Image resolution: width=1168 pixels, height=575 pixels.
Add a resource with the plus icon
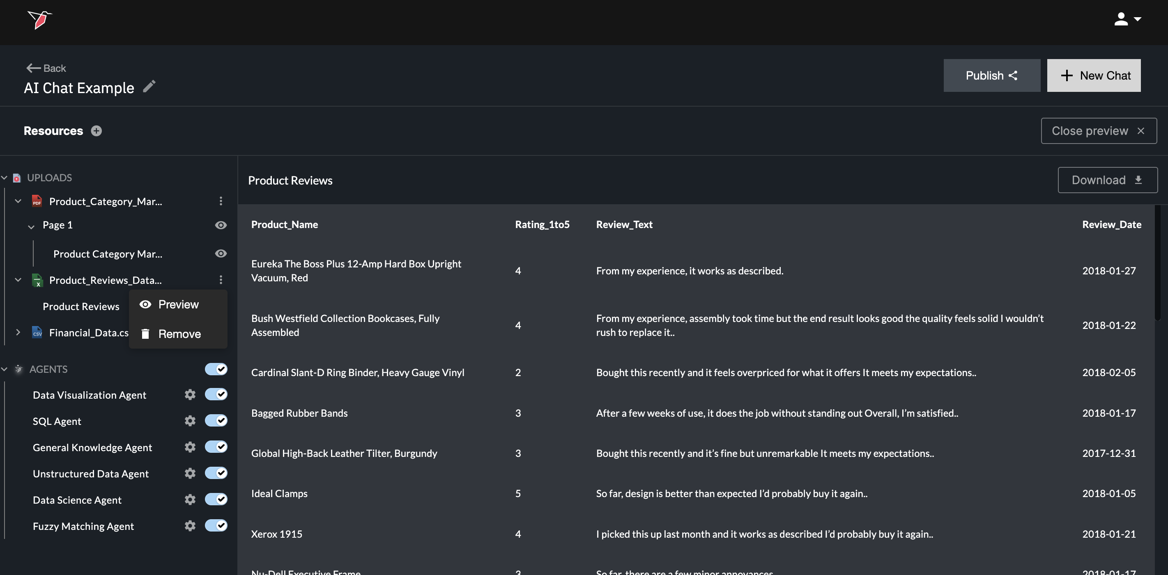[96, 131]
